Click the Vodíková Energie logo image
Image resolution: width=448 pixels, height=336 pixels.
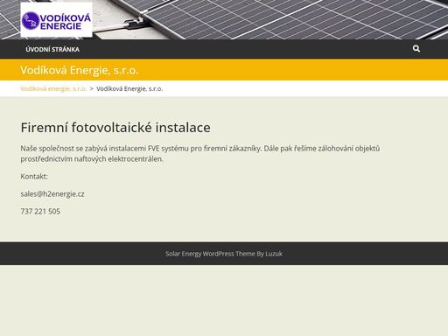57,20
